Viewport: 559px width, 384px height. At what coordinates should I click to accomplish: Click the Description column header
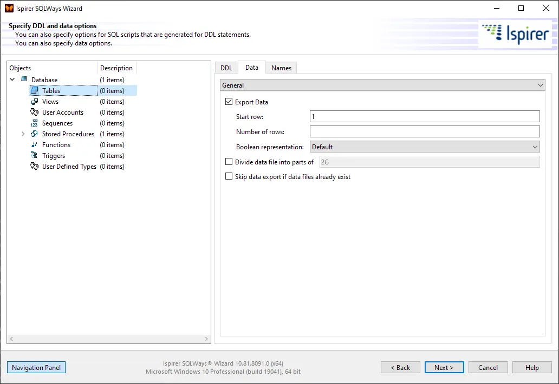tap(117, 68)
